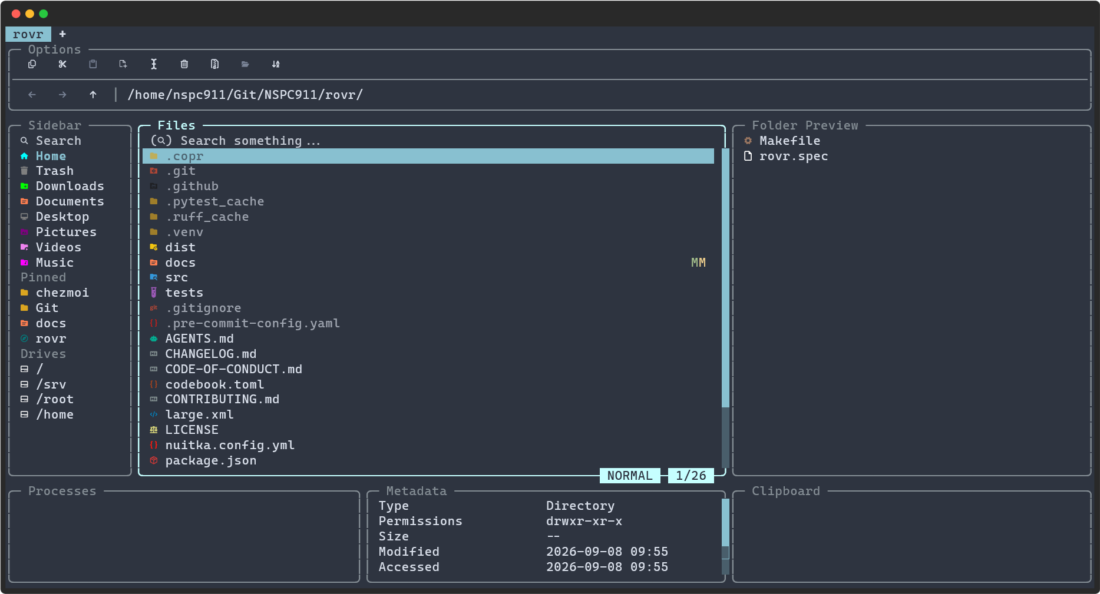Open Home in the sidebar
The width and height of the screenshot is (1100, 594).
click(x=71, y=156)
